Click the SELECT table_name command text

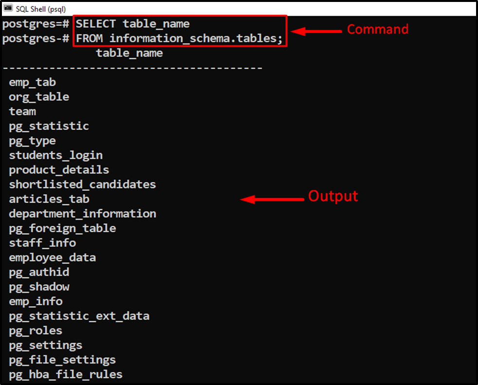click(133, 24)
